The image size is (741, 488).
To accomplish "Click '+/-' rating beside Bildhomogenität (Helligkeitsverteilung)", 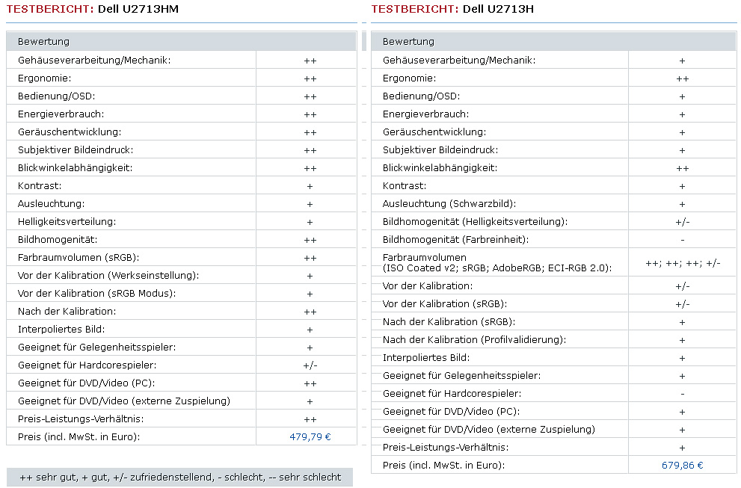I will (x=682, y=222).
